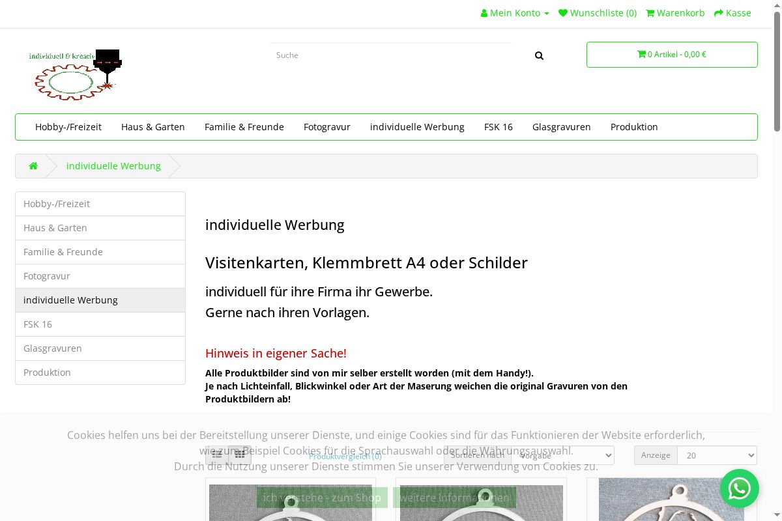The width and height of the screenshot is (782, 521).
Task: Open individuelle Werbung in top menu bar
Action: (x=417, y=127)
